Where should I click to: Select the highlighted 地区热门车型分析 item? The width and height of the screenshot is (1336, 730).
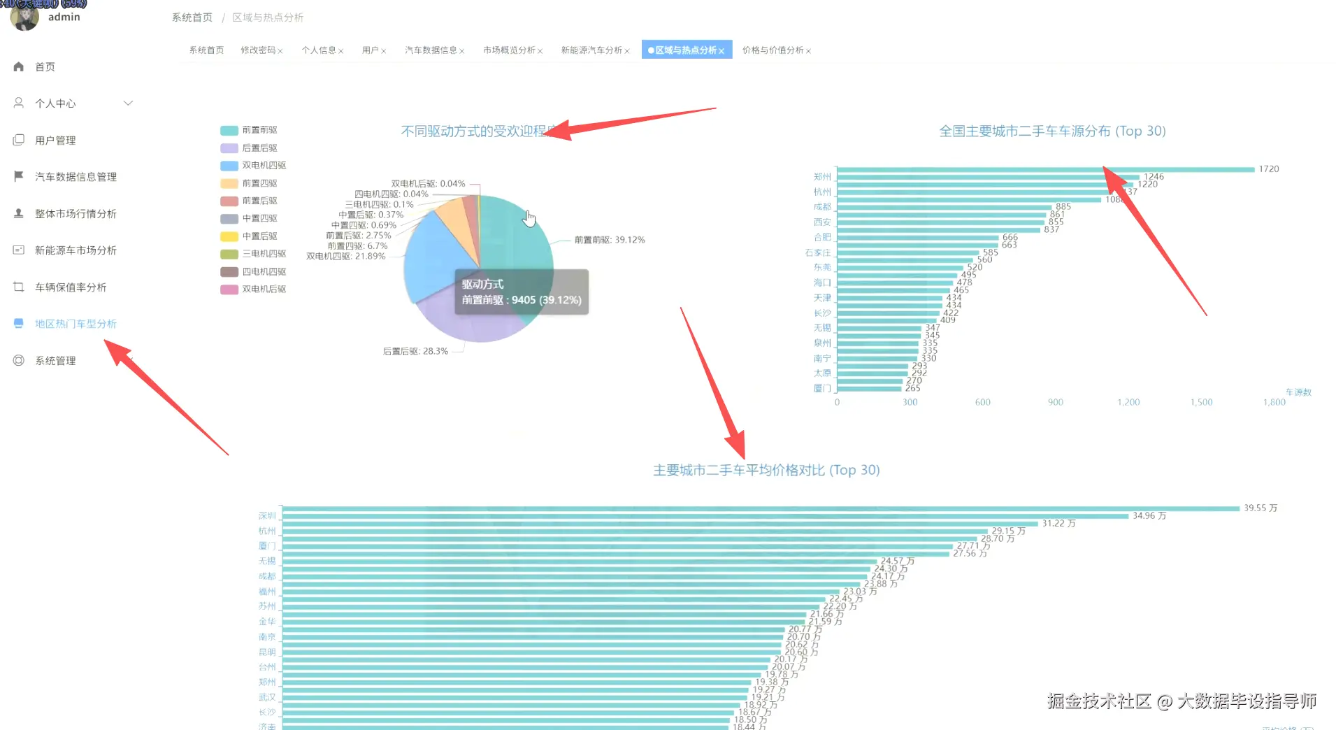(x=73, y=323)
